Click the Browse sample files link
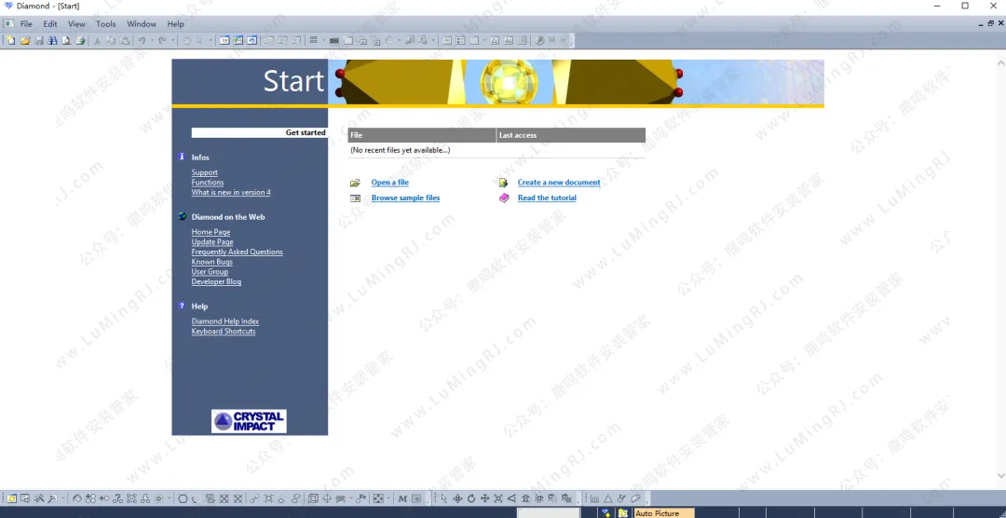Viewport: 1006px width, 518px height. click(405, 198)
